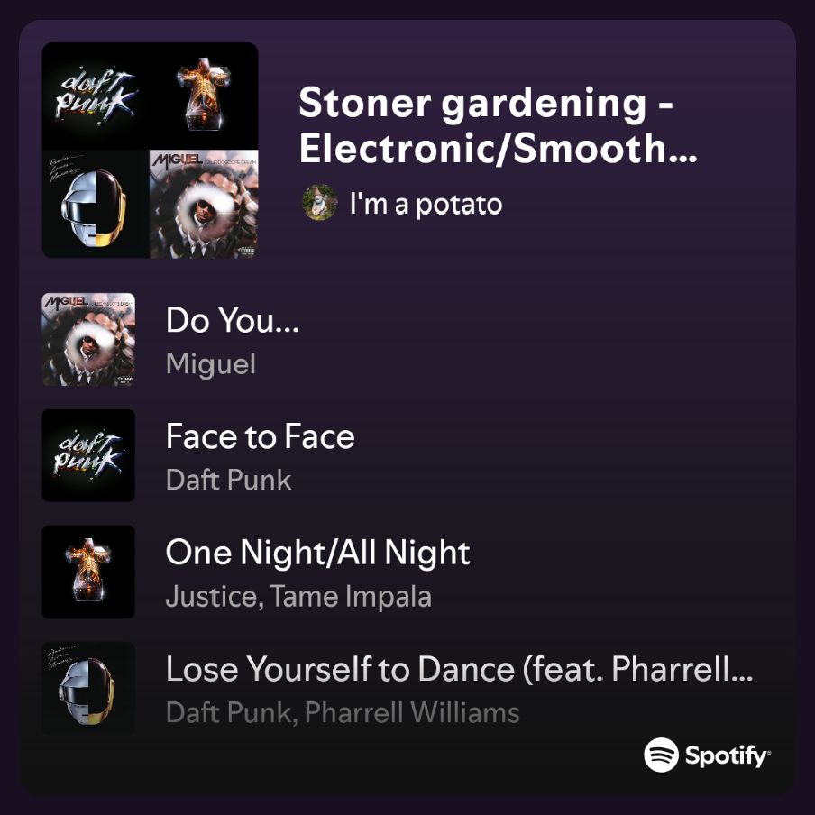Open the Miguel artist name under Do You...
815x815 pixels.
point(210,363)
